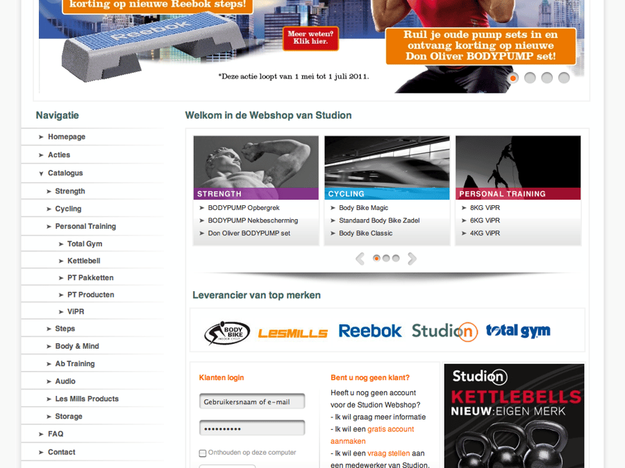Click the left carousel arrow under the categories

[360, 258]
